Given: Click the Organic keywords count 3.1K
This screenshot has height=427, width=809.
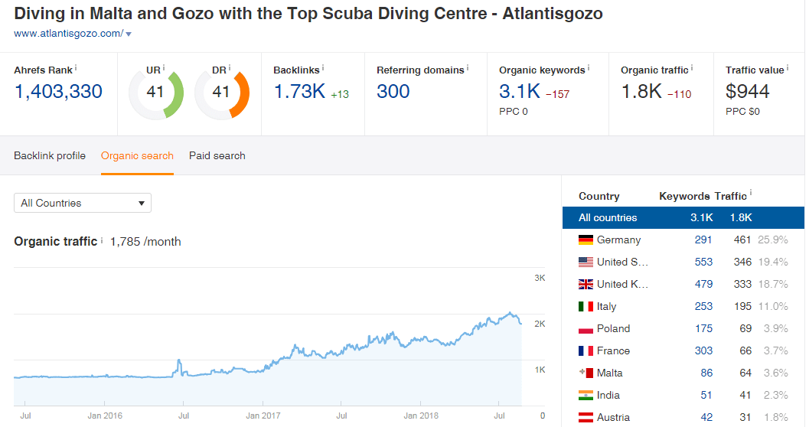Looking at the screenshot, I should tap(520, 91).
